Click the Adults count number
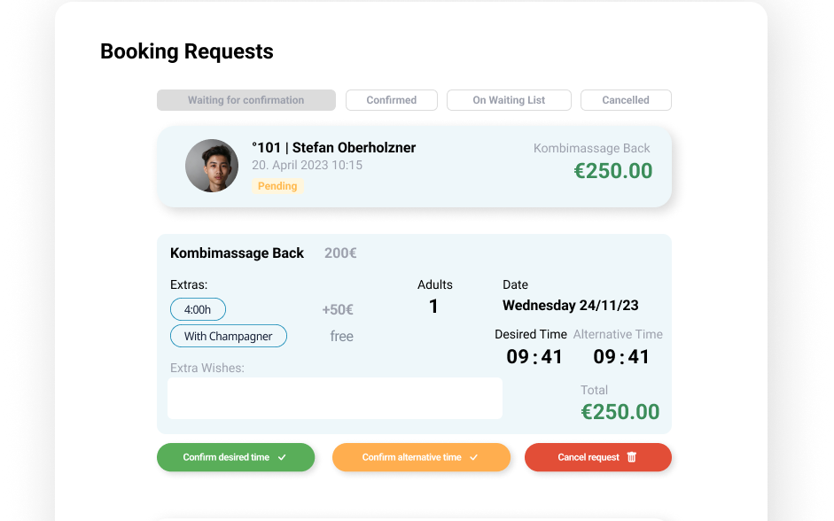This screenshot has height=521, width=834. click(433, 307)
